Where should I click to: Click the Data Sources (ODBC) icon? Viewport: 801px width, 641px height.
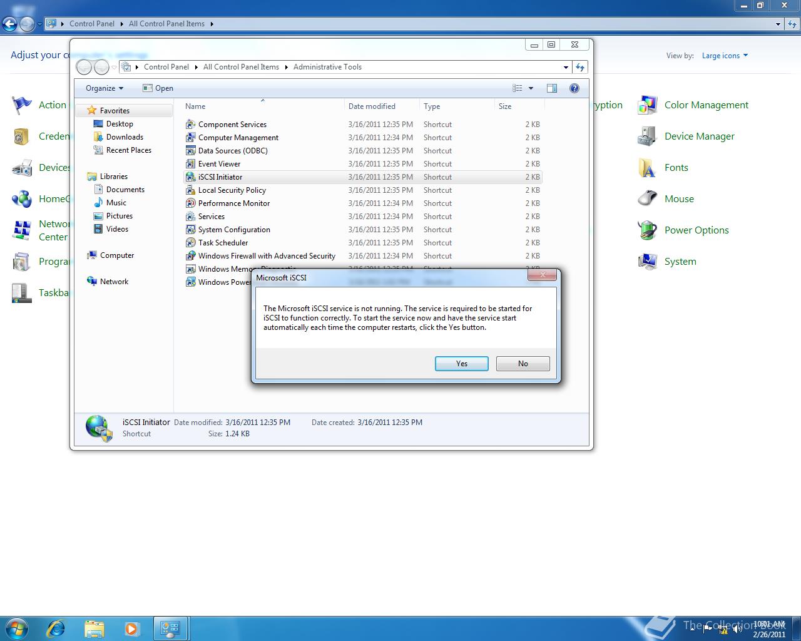click(x=190, y=151)
